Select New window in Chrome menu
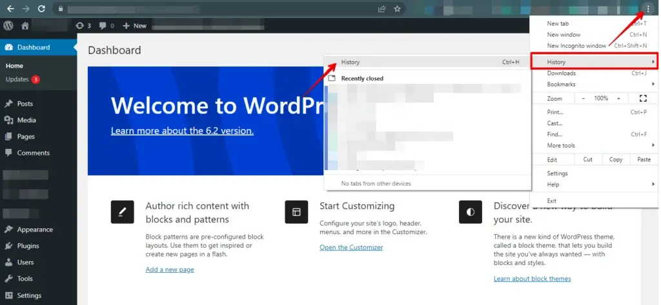This screenshot has width=661, height=305. (594, 35)
